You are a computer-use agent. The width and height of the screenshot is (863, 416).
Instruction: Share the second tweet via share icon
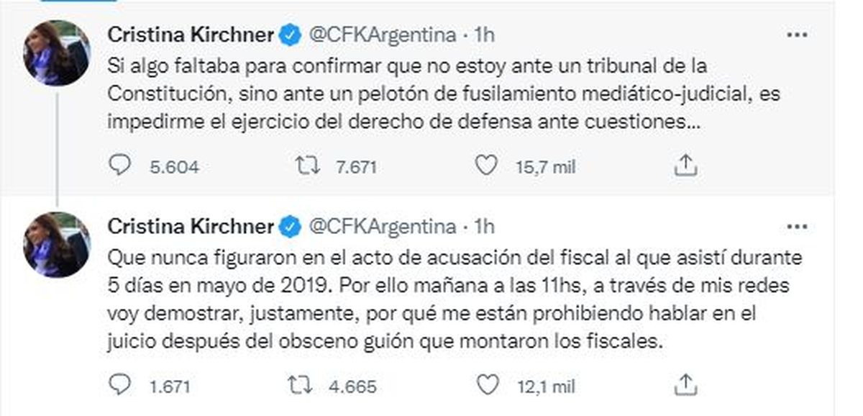(x=686, y=385)
